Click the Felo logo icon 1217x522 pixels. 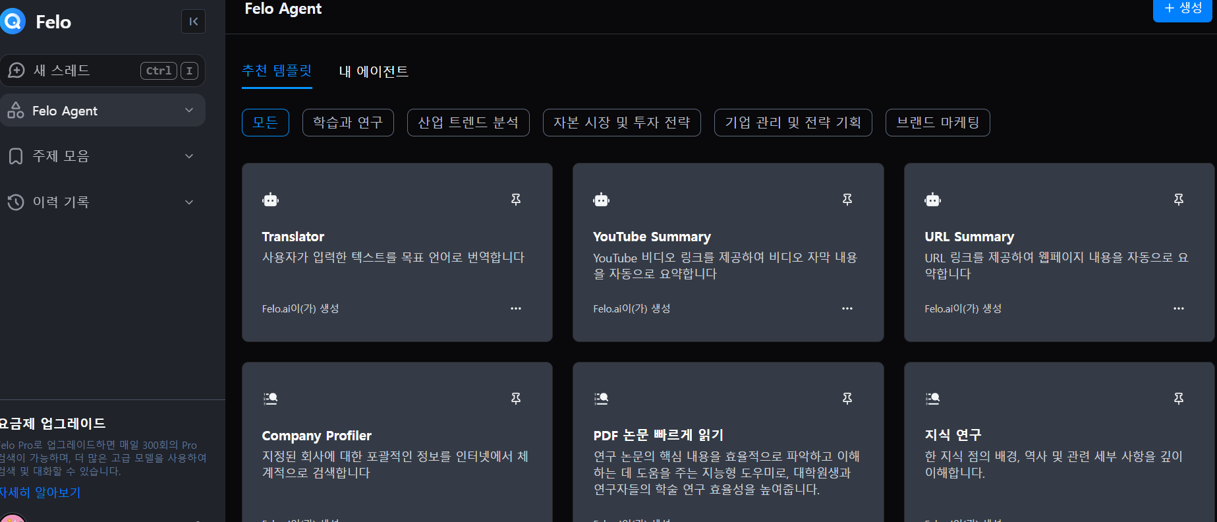[13, 22]
